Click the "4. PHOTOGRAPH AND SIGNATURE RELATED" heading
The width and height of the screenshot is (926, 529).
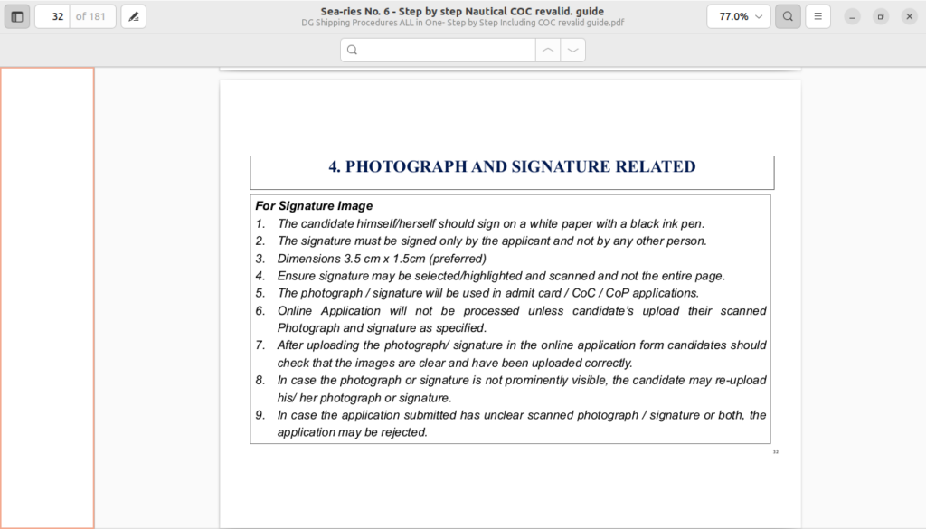click(x=512, y=167)
